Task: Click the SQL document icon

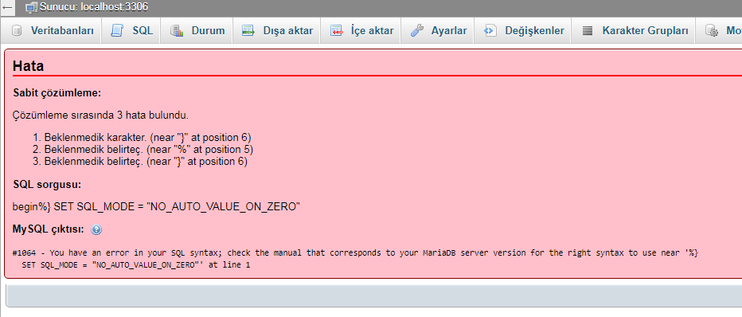Action: click(116, 31)
